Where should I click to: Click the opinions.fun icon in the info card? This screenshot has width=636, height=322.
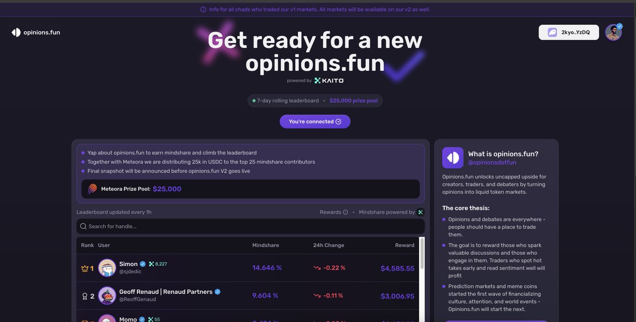pyautogui.click(x=453, y=158)
